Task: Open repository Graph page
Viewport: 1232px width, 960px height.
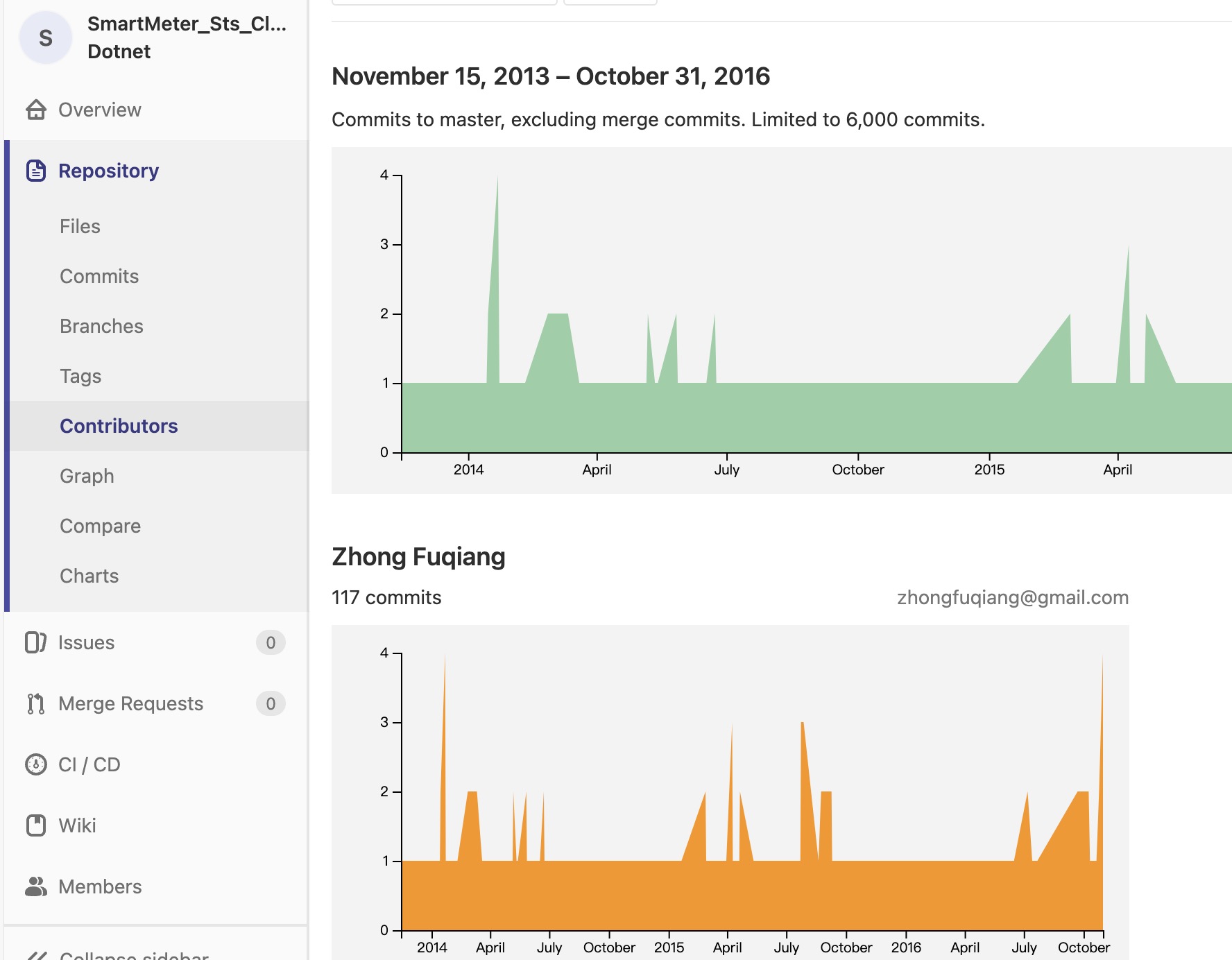Action: point(87,476)
